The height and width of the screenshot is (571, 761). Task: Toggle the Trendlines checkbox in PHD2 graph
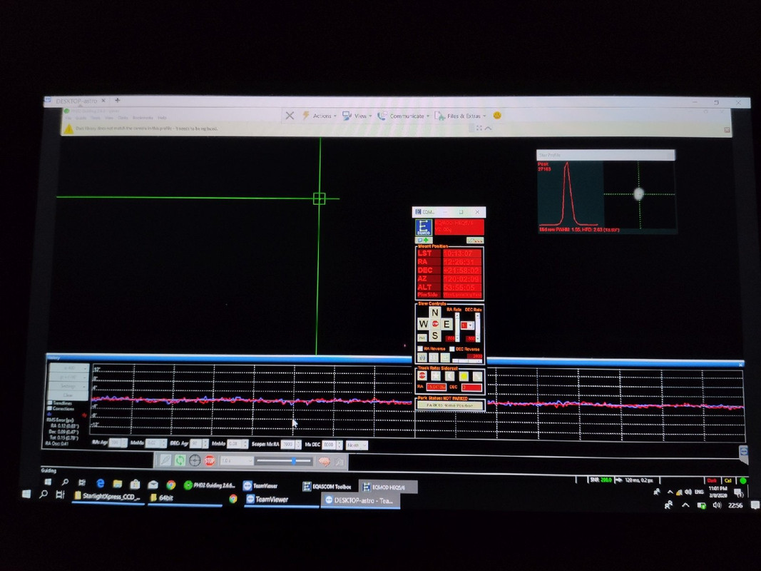[50, 403]
